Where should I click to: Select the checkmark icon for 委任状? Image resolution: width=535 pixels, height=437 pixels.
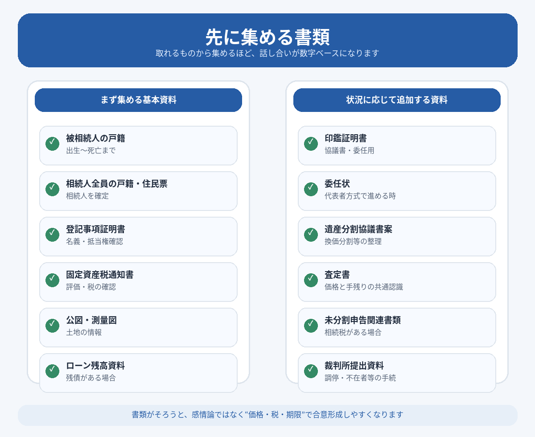(311, 189)
